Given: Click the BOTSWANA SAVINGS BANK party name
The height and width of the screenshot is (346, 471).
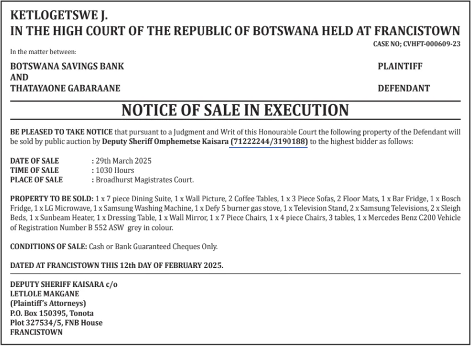Looking at the screenshot, I should click(67, 66).
